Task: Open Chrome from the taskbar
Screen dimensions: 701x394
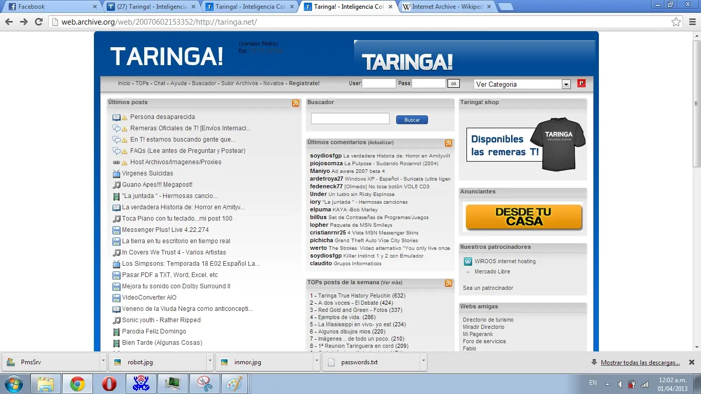Action: click(x=77, y=384)
